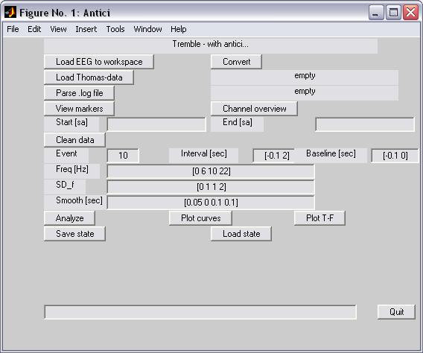
Task: Click the Quit button
Action: [396, 312]
